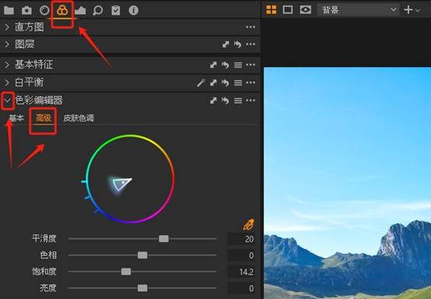Select the orange color picker eyedropper

pyautogui.click(x=248, y=224)
